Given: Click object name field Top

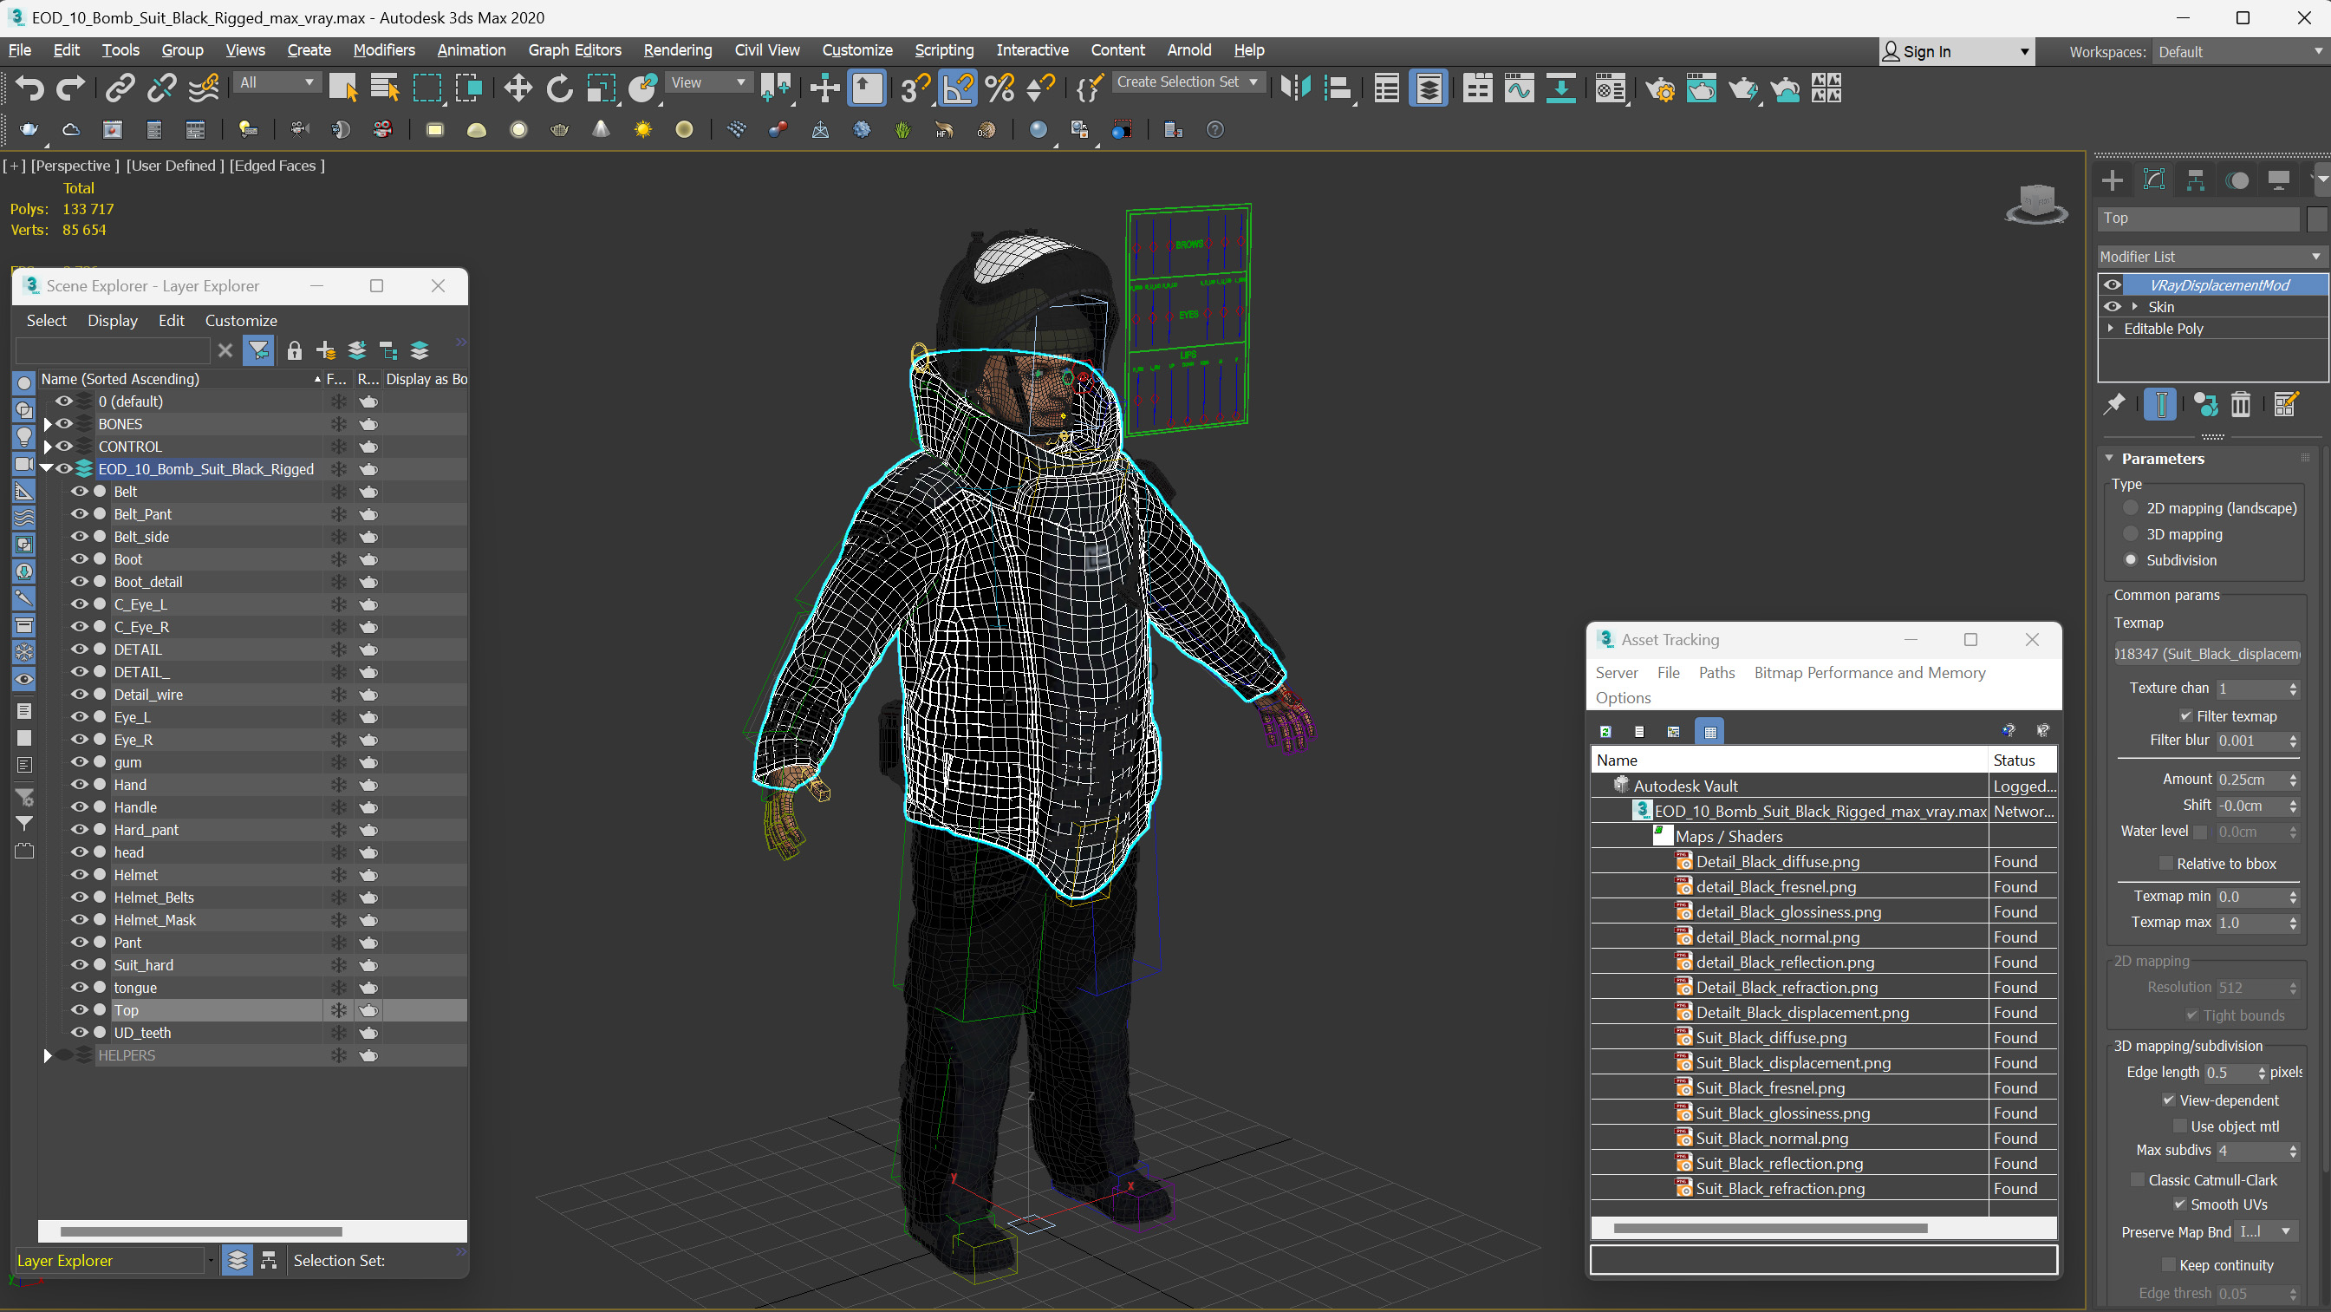Looking at the screenshot, I should (x=2198, y=219).
